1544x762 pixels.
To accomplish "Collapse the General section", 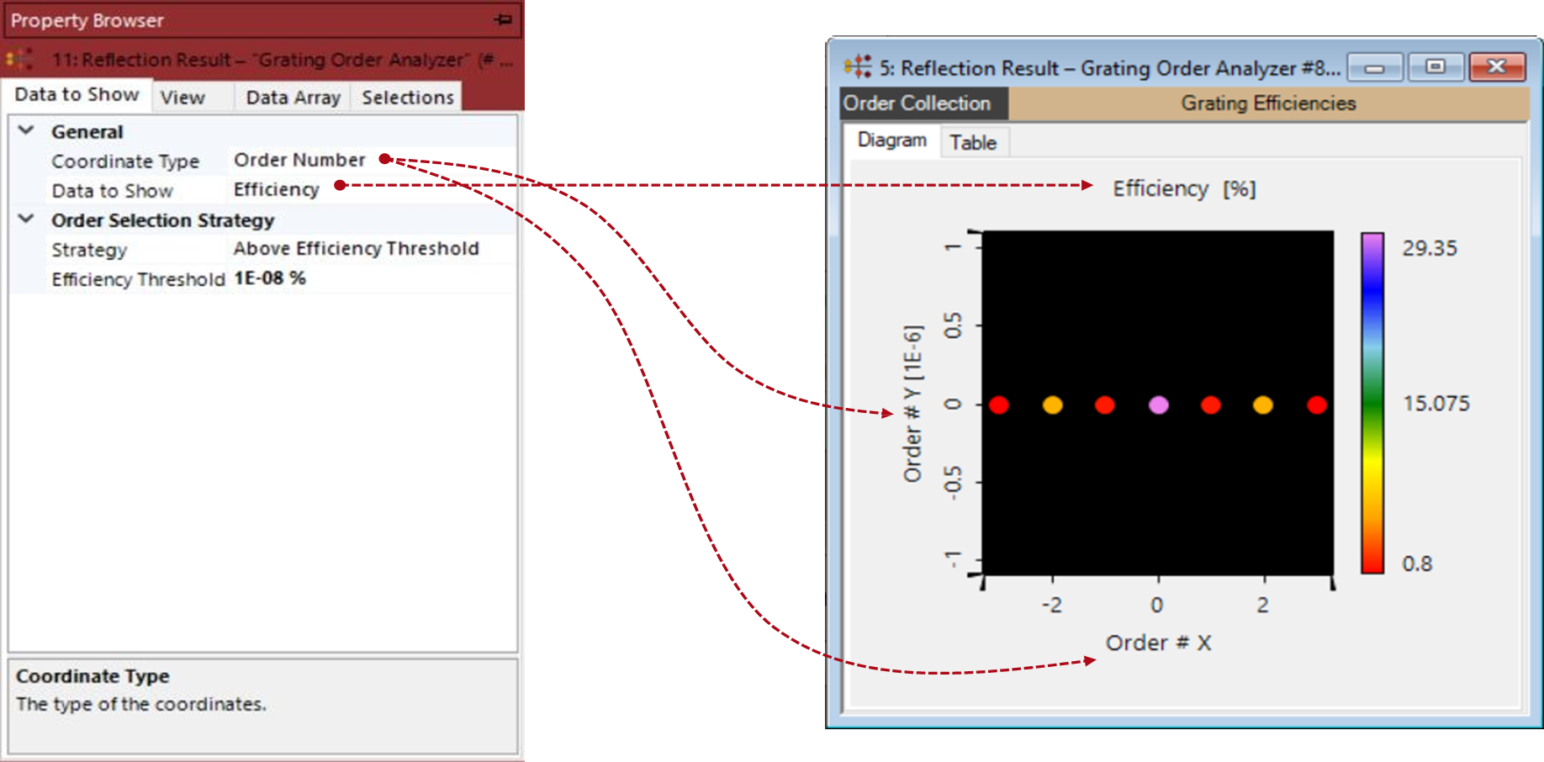I will click(26, 131).
